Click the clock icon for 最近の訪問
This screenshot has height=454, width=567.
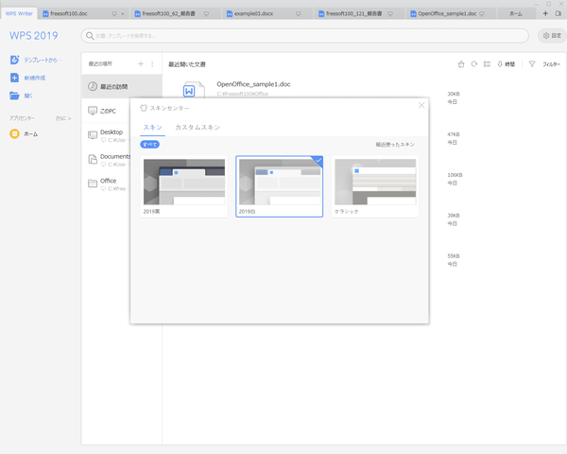click(x=93, y=86)
